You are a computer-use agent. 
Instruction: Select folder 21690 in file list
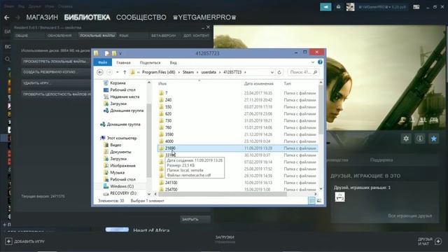(237, 148)
